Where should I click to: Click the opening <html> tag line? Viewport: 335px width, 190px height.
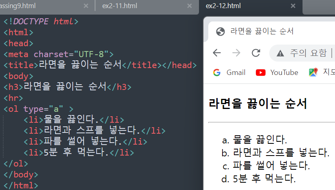[x=18, y=32]
